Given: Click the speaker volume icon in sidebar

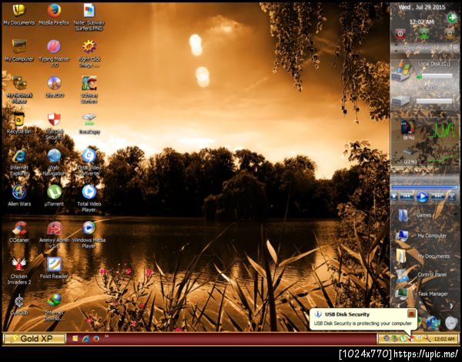Looking at the screenshot, I should pyautogui.click(x=451, y=323).
